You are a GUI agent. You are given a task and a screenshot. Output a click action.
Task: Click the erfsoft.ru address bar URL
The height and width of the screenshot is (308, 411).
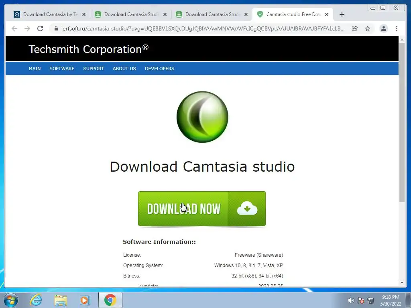point(203,28)
